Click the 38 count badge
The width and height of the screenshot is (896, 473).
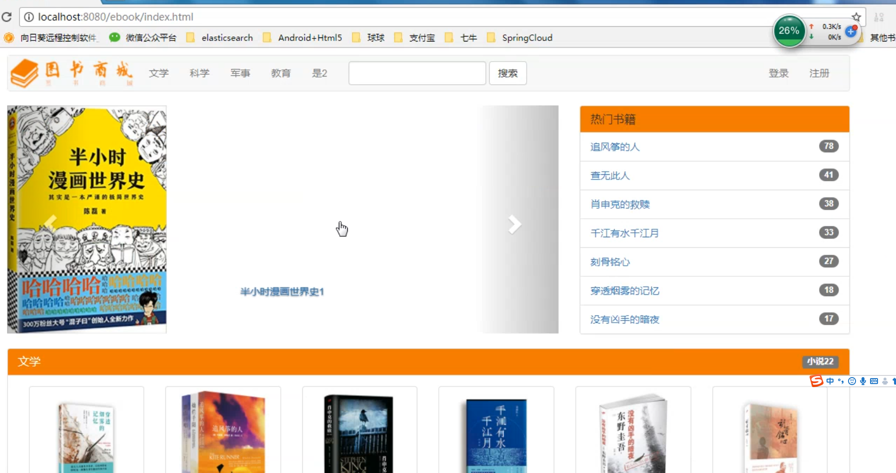tap(829, 203)
